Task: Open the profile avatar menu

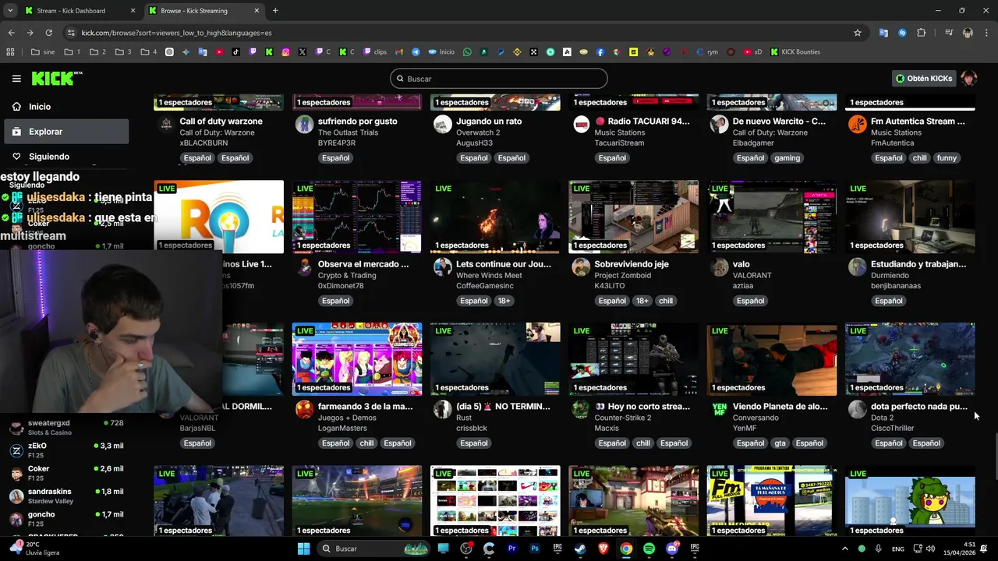Action: (968, 79)
